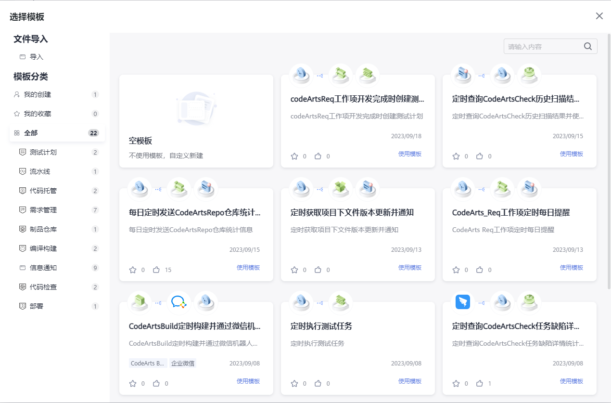
Task: Click the search magnifier icon
Action: click(588, 46)
